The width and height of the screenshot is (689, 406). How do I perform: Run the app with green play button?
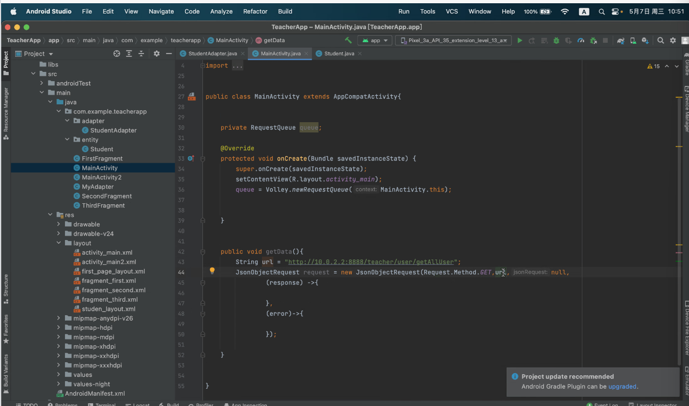520,41
